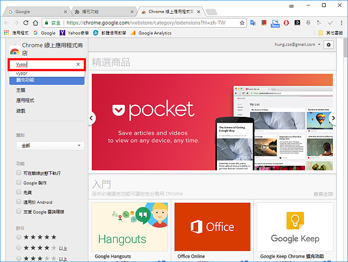Open the black play-store extension icon
The height and width of the screenshot is (262, 348).
(297, 23)
